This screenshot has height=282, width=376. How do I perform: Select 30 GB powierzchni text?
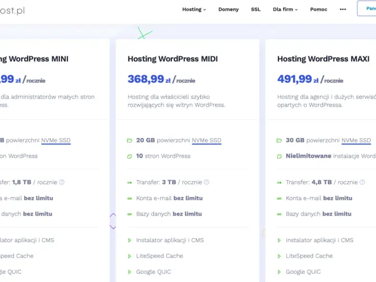pyautogui.click(x=312, y=140)
